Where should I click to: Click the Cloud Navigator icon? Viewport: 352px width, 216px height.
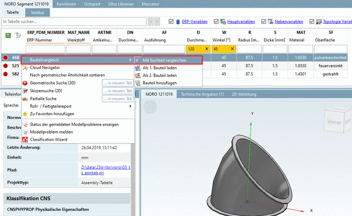(x=25, y=67)
